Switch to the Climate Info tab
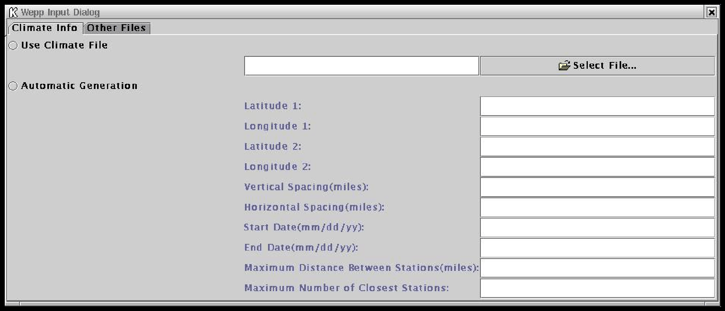 tap(45, 28)
